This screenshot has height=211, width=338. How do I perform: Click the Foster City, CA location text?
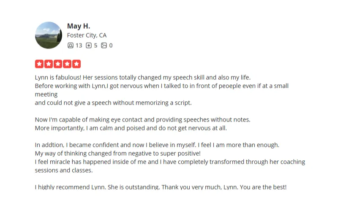pos(87,35)
